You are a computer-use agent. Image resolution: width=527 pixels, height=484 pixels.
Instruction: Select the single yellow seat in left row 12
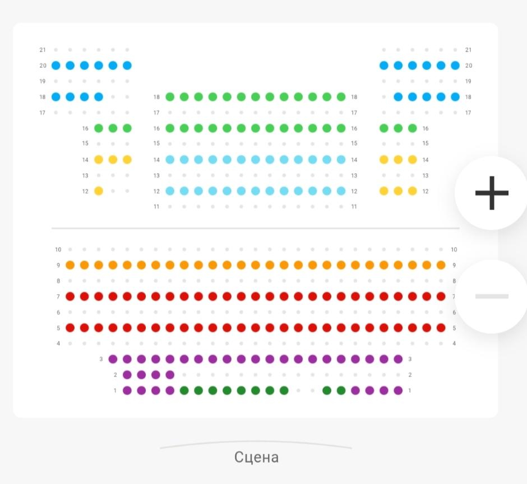[99, 191]
